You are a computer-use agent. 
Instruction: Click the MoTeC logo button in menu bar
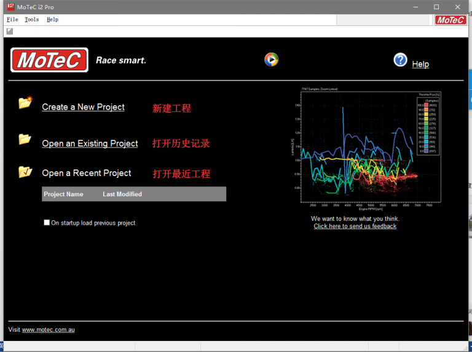450,20
